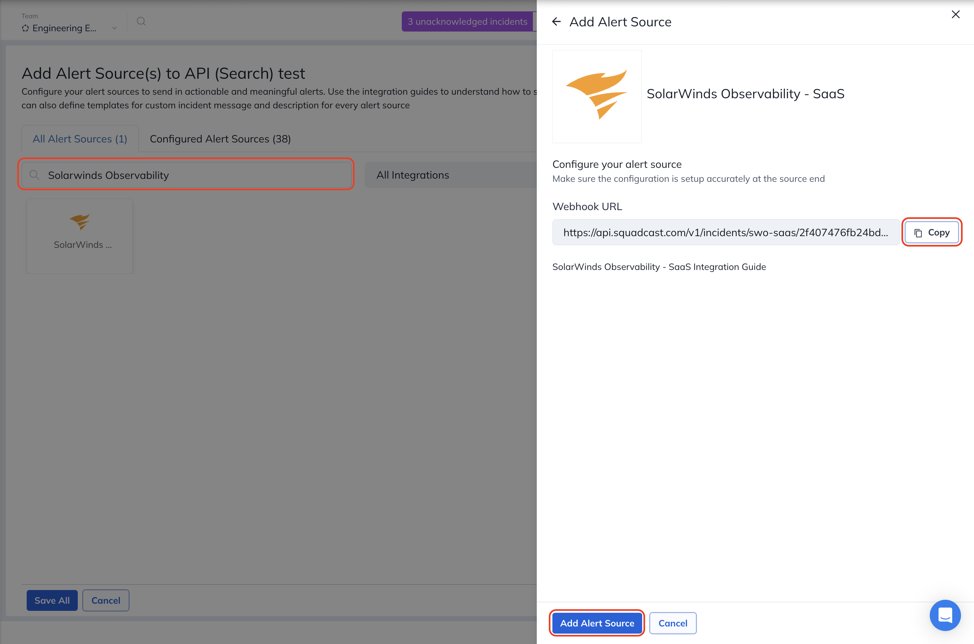Cancel in the side panel footer
The image size is (974, 644).
[672, 623]
